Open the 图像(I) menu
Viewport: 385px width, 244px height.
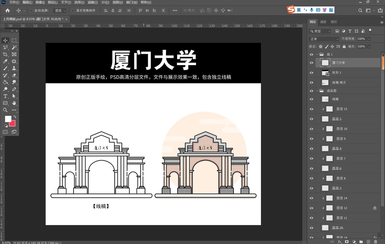[x=40, y=3]
